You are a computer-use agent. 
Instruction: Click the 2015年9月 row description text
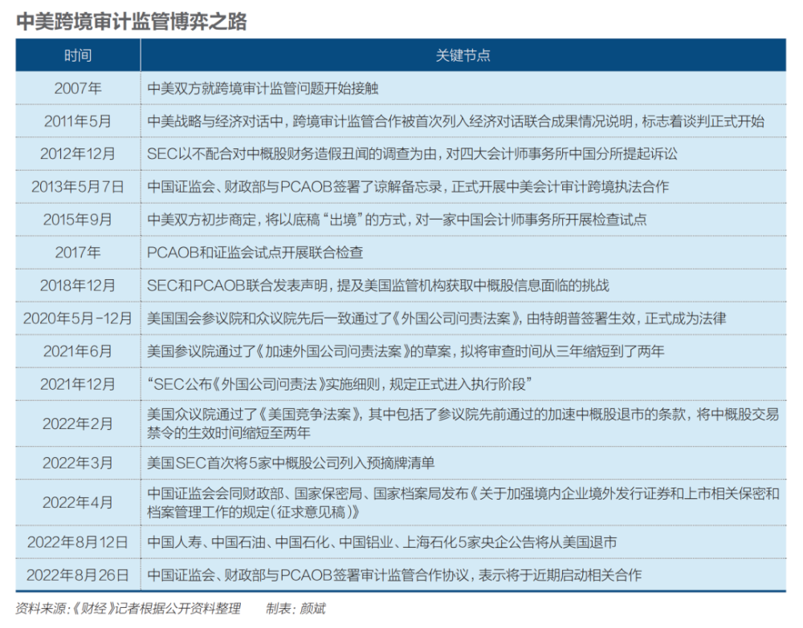(x=397, y=219)
